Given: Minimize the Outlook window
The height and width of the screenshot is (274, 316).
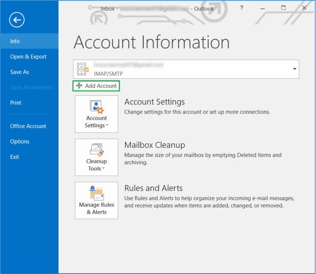Looking at the screenshot, I should [x=263, y=8].
